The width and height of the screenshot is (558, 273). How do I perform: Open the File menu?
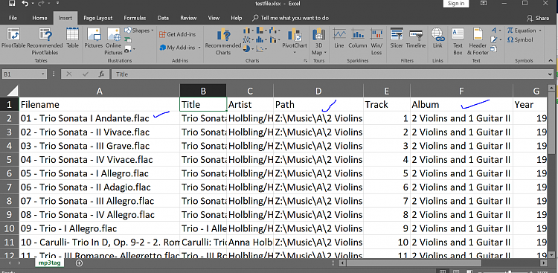pyautogui.click(x=13, y=18)
